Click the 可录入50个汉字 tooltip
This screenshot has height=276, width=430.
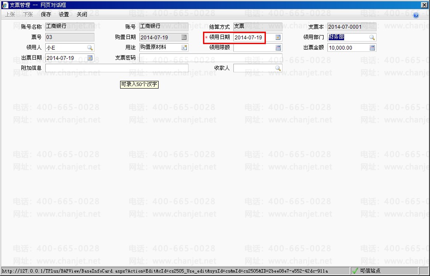pyautogui.click(x=139, y=84)
